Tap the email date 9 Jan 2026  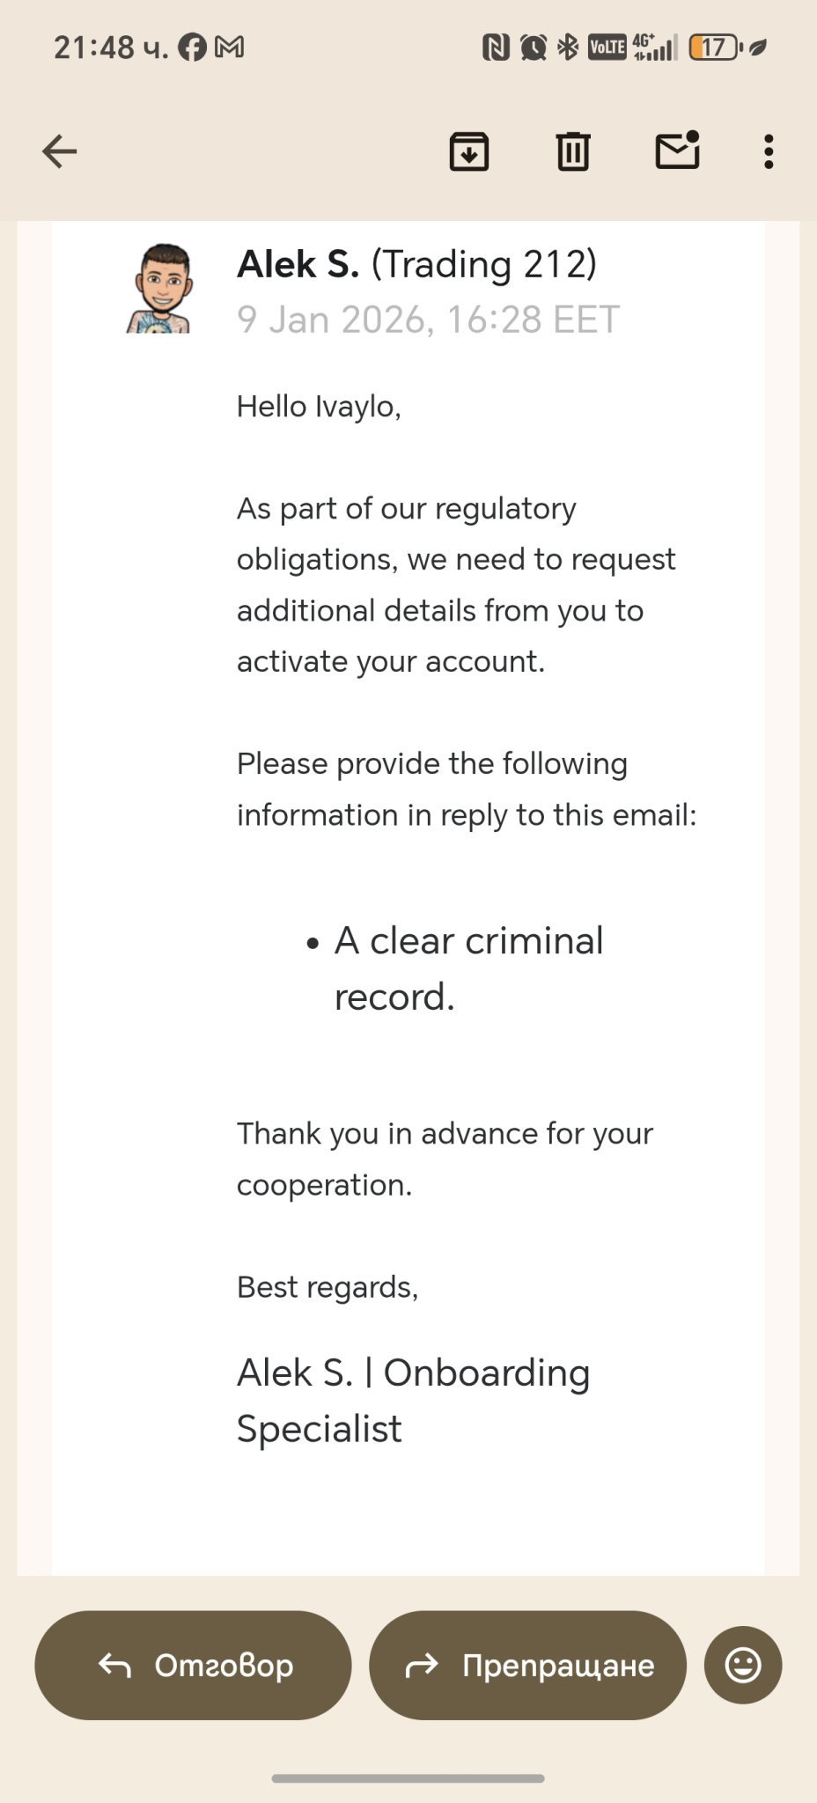[x=428, y=320]
